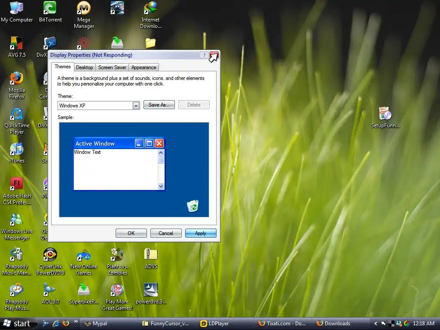The height and width of the screenshot is (330, 440).
Task: Click Cancel in Display Properties
Action: [x=166, y=233]
